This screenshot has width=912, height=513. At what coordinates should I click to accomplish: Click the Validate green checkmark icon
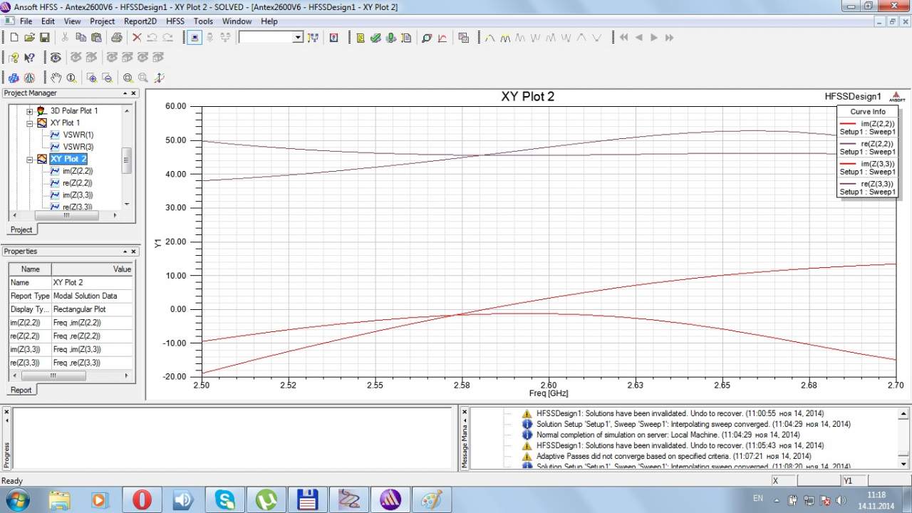375,38
